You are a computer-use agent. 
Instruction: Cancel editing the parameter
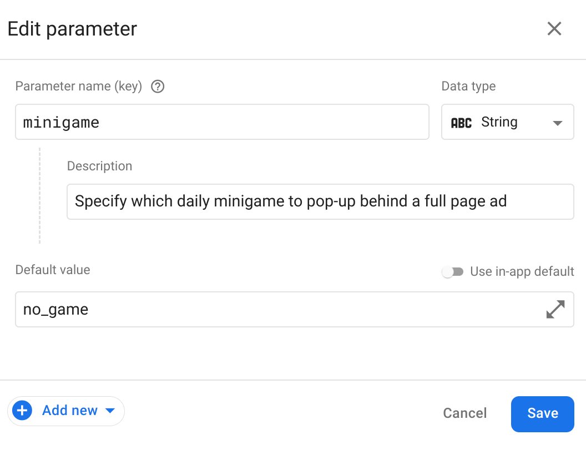[x=464, y=413]
